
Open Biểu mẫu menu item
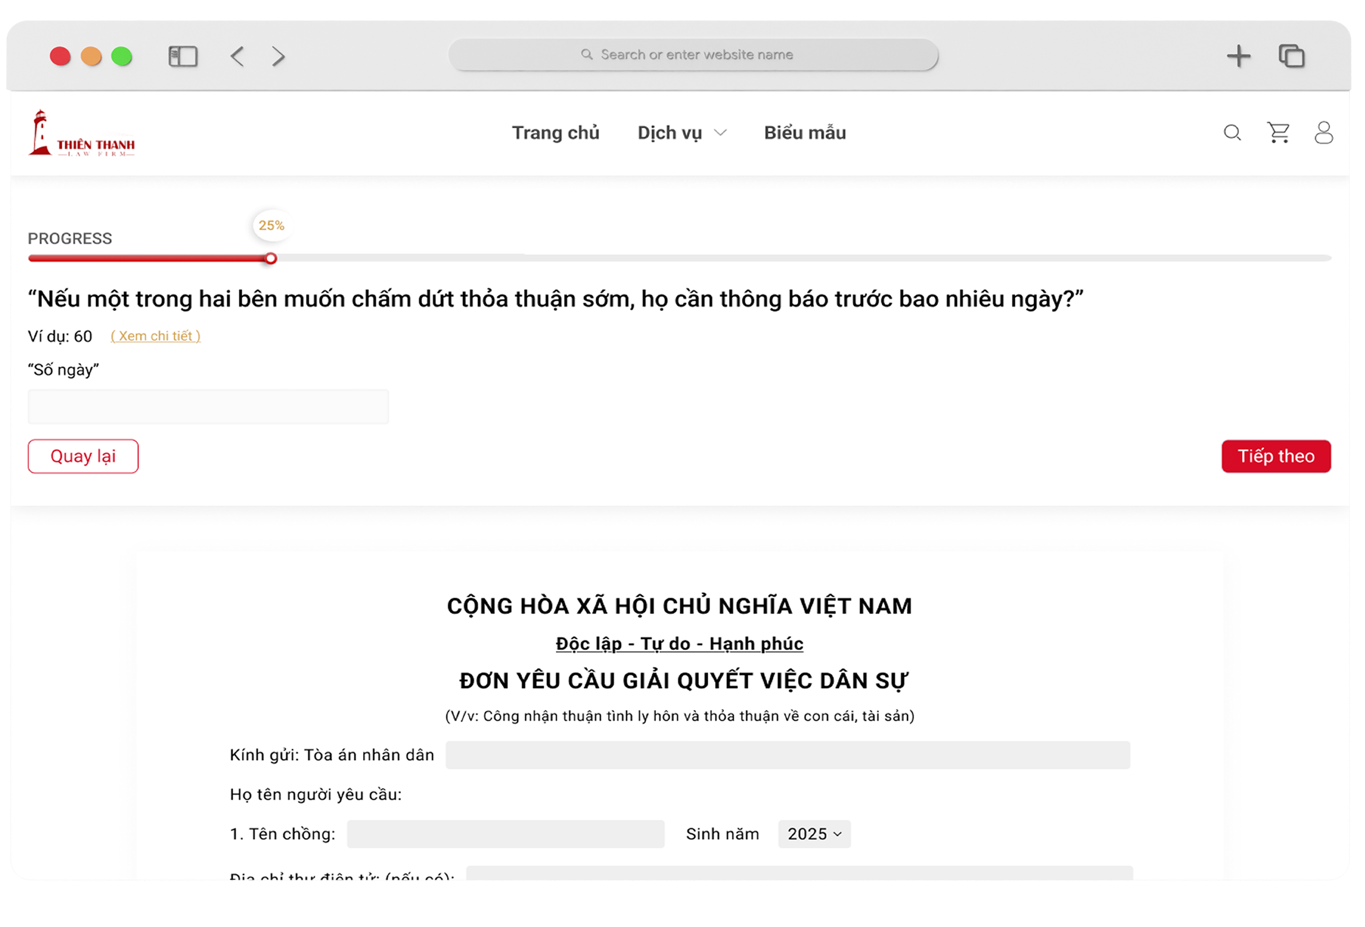click(805, 133)
